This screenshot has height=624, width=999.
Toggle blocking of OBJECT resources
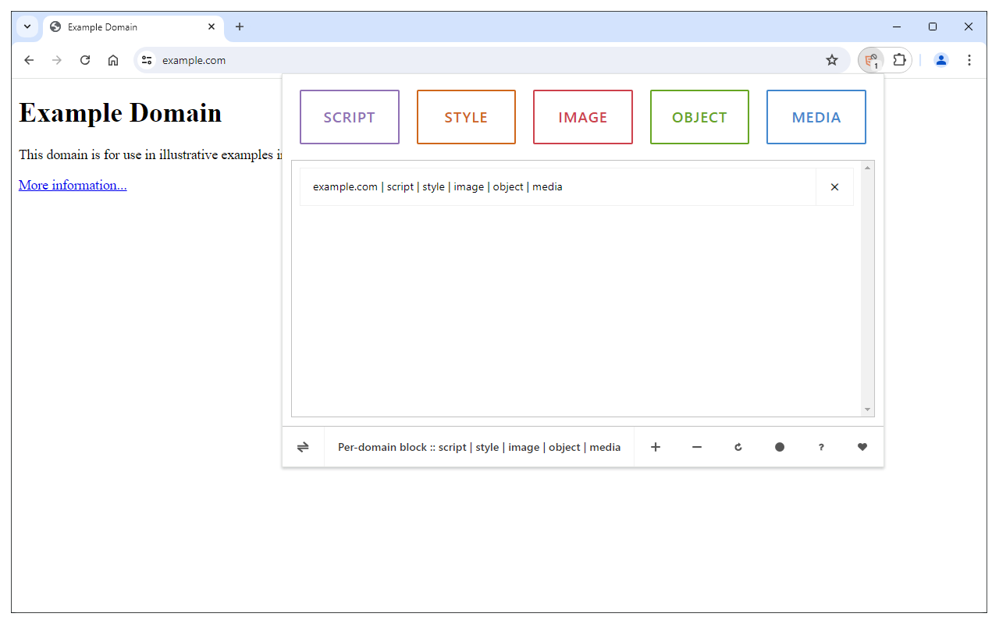pyautogui.click(x=699, y=117)
